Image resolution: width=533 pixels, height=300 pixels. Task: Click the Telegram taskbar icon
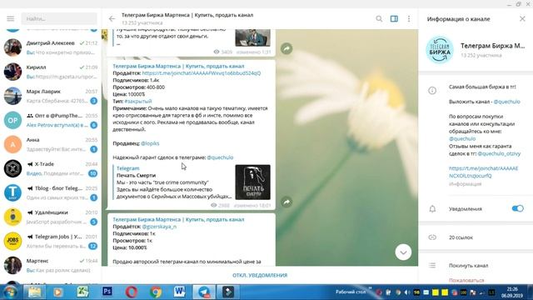[204, 292]
